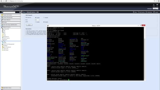Click the Logout icon
160x90 pixels.
point(154,12)
